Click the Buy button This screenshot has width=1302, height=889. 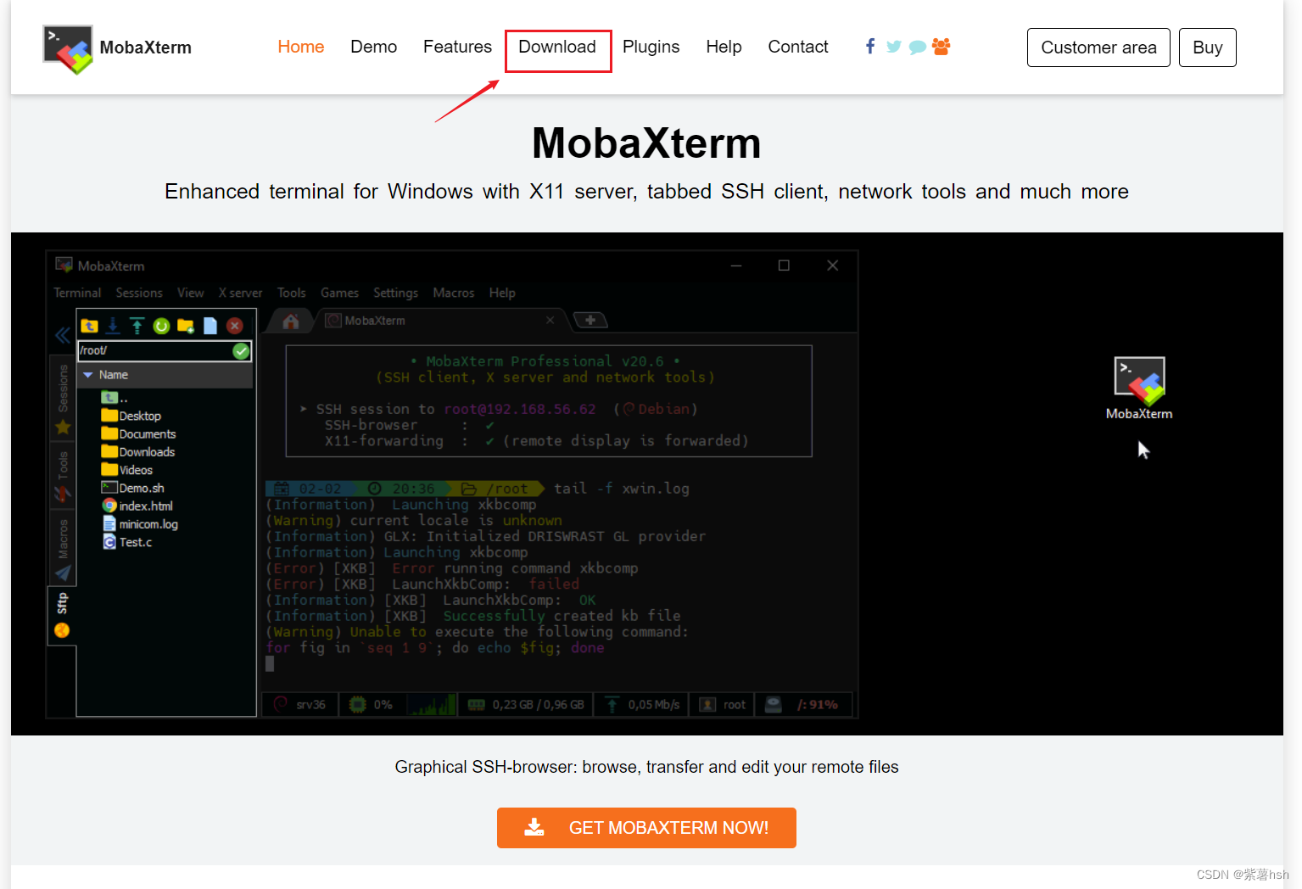click(x=1207, y=48)
